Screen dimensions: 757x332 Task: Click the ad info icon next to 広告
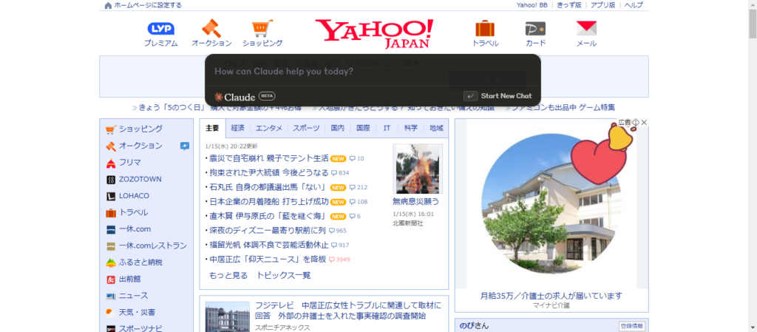tap(636, 123)
